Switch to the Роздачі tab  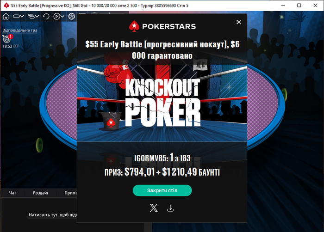click(x=41, y=193)
